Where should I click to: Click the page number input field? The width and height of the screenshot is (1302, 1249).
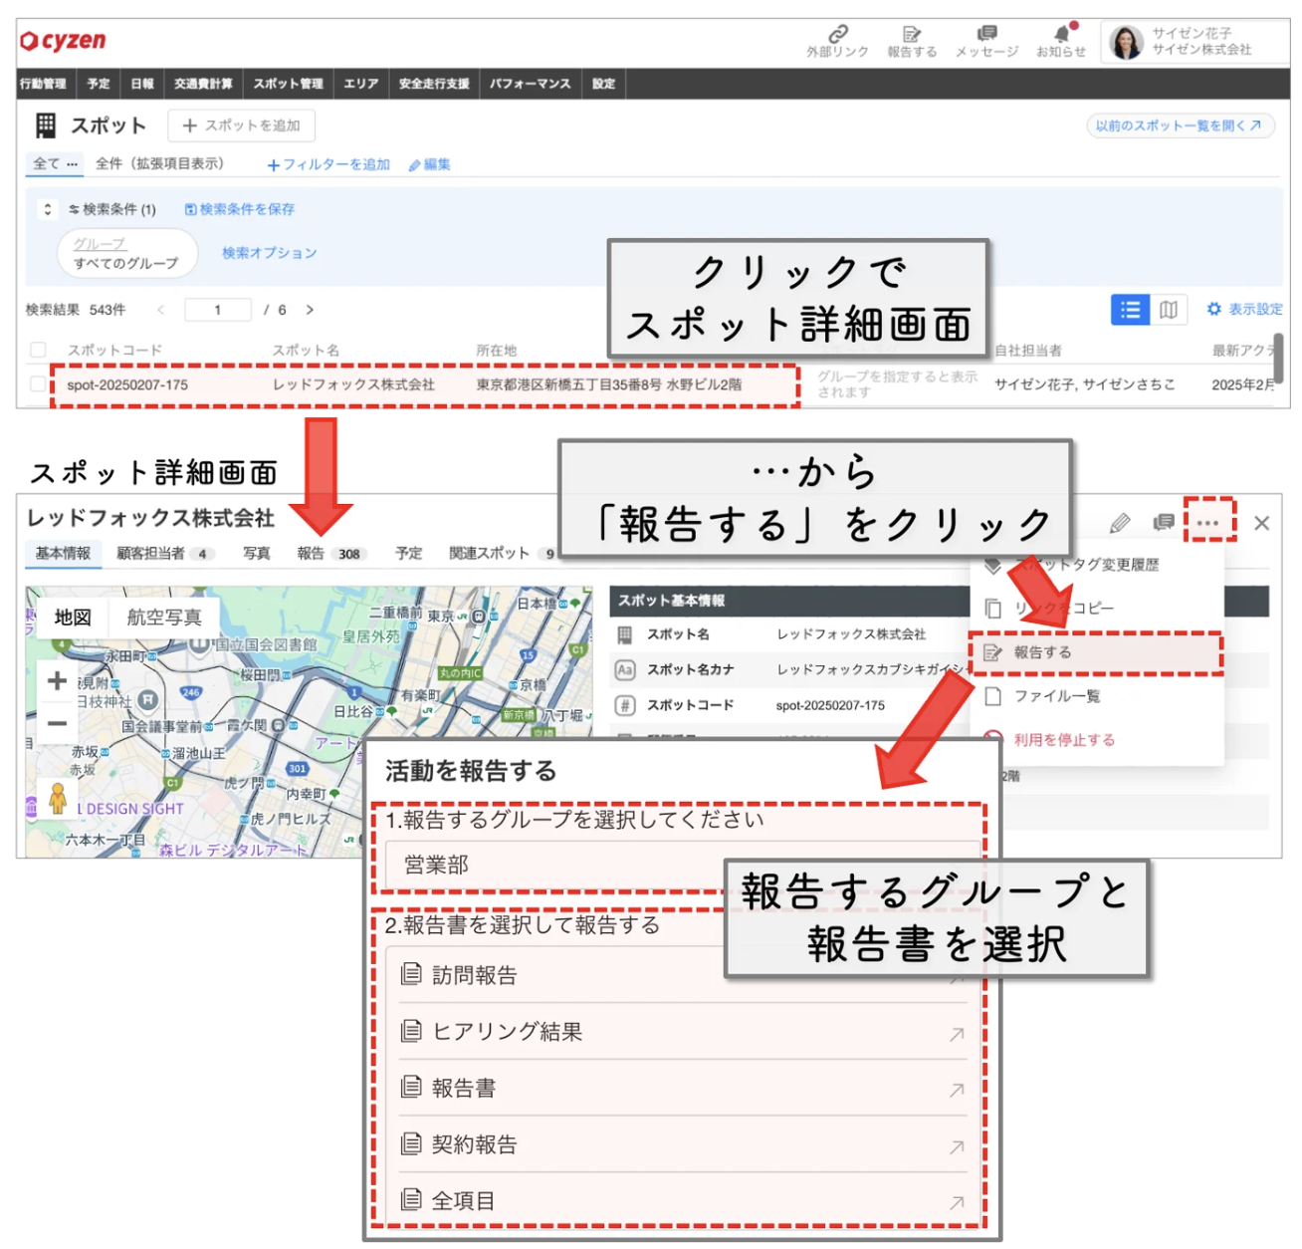pyautogui.click(x=218, y=310)
